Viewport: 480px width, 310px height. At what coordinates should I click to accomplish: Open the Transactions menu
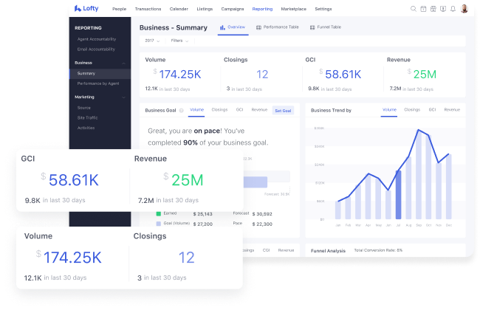click(x=147, y=9)
